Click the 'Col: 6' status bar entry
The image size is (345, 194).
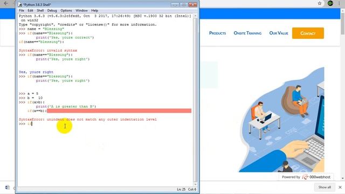pyautogui.click(x=192, y=189)
